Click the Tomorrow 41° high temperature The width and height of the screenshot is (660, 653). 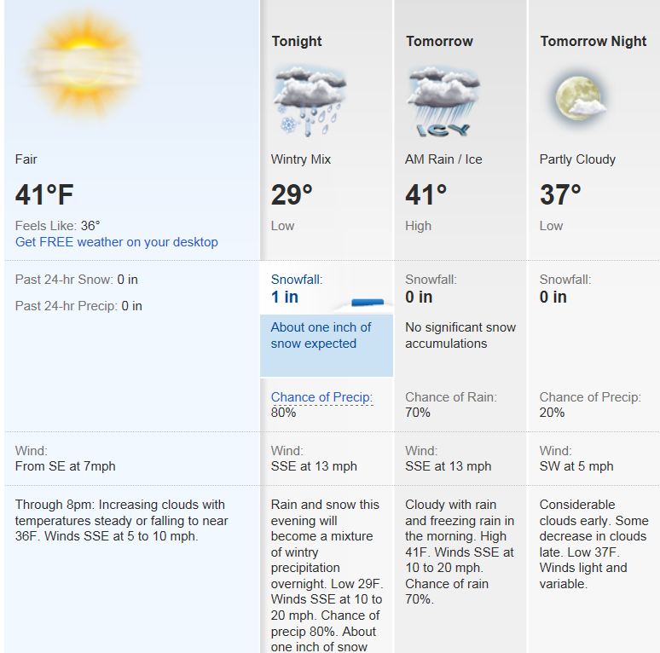coord(426,195)
